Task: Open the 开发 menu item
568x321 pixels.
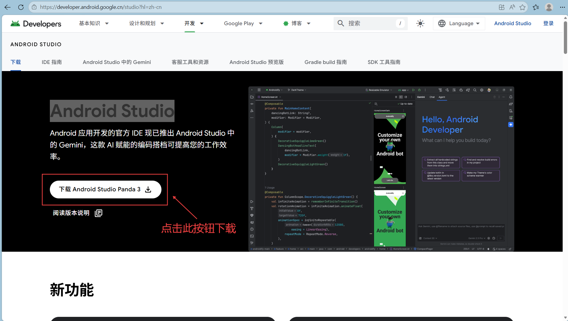Action: (x=190, y=23)
